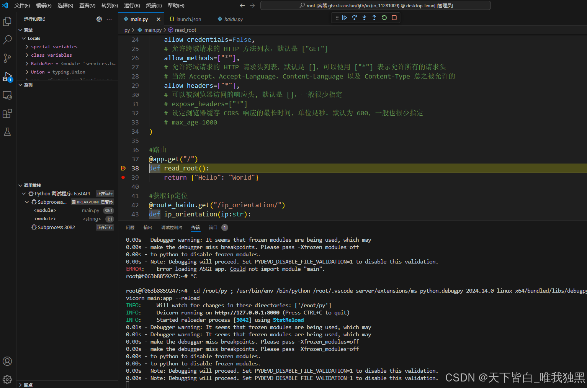Stop the running debug session
This screenshot has width=587, height=388.
pyautogui.click(x=394, y=17)
